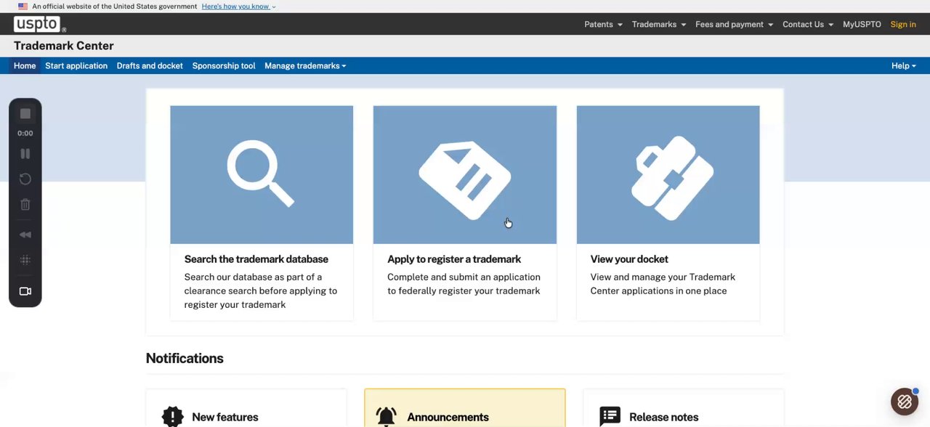
Task: Open the Sponsorship tool
Action: pyautogui.click(x=224, y=65)
